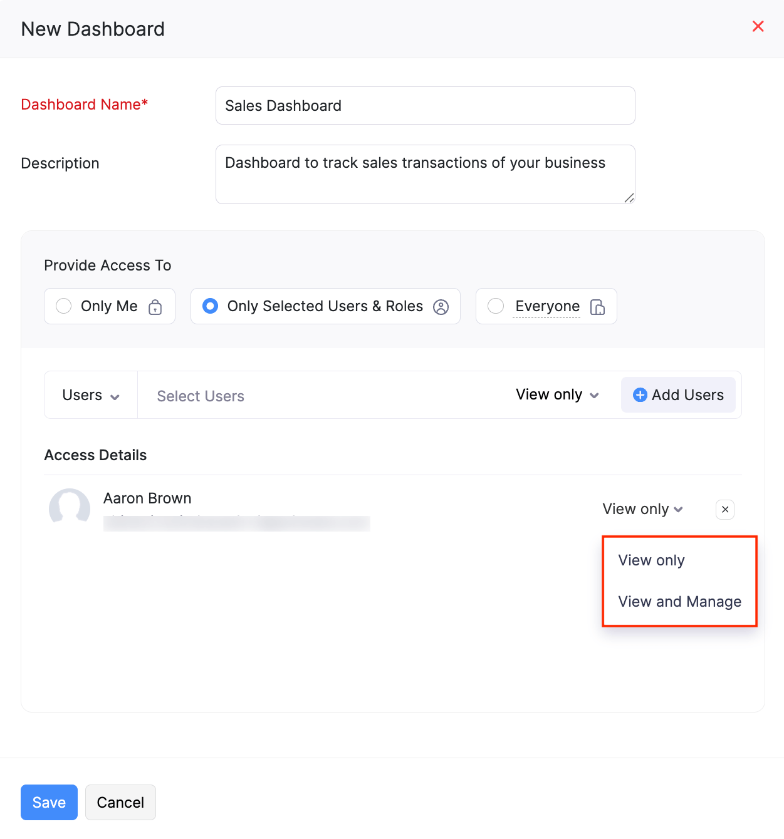Viewport: 784px width, 839px height.
Task: Remove Aaron Brown using the small X icon
Action: (724, 509)
